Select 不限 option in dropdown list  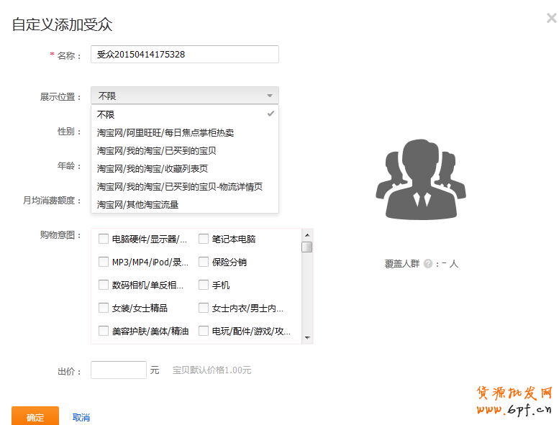coord(106,114)
